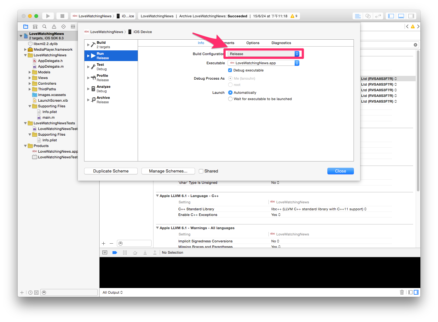
Task: Click the libxml2.2.dylib file in navigator
Action: (45, 44)
